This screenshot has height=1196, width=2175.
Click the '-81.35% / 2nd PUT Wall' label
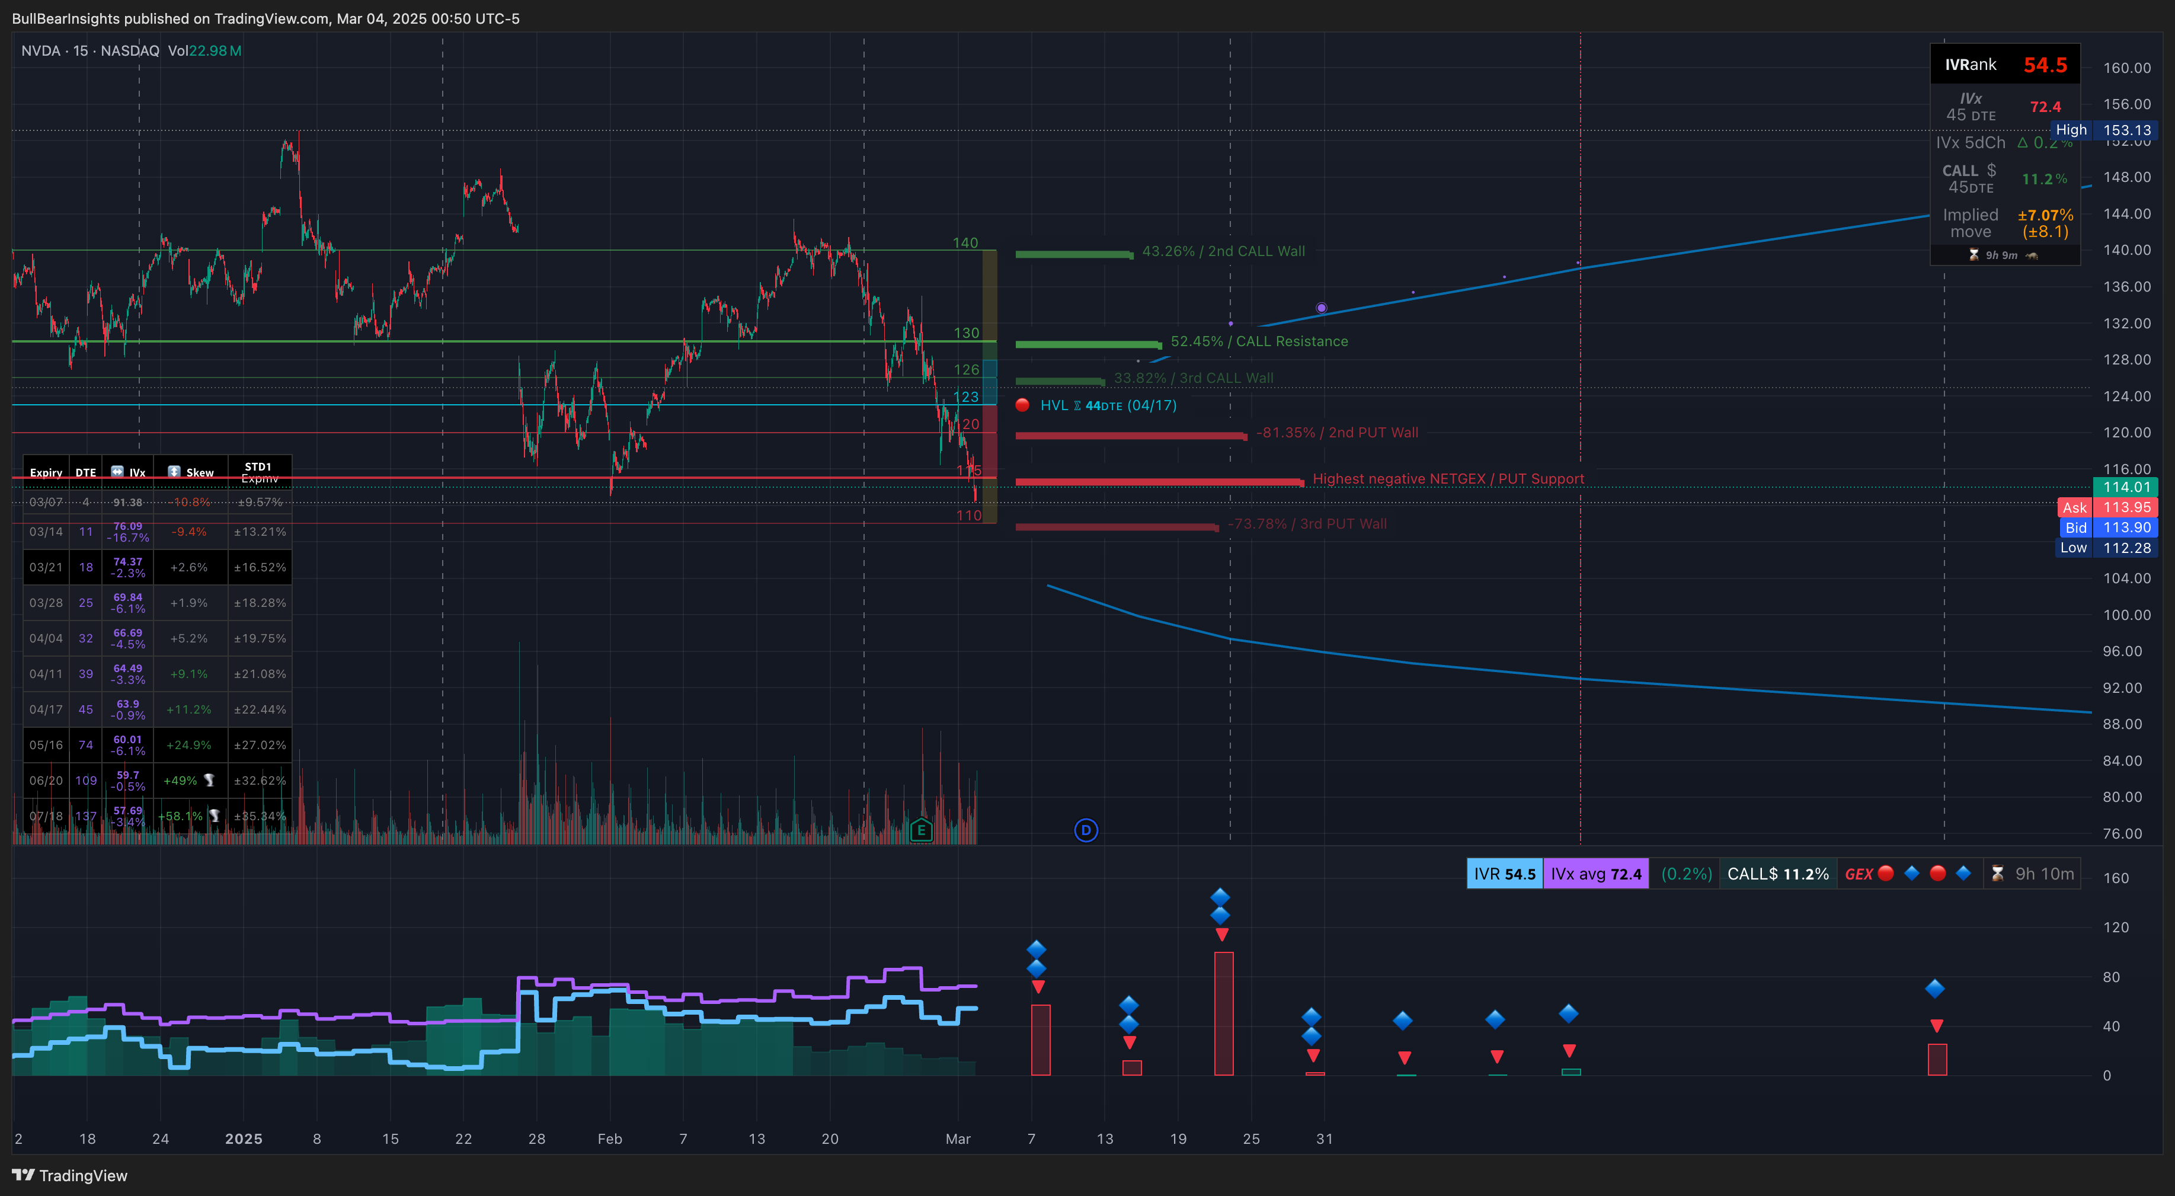pyautogui.click(x=1336, y=433)
